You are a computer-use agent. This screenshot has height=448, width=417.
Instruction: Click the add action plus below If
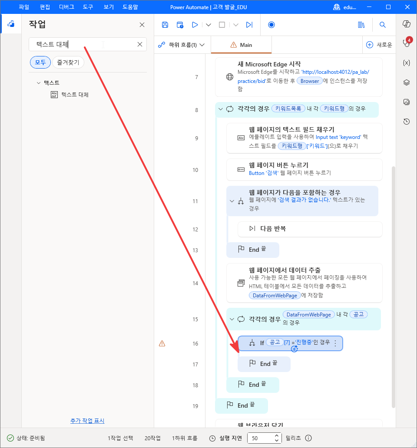pos(295,349)
